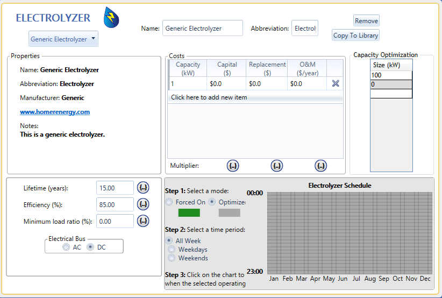
Task: Click Replacement cost cell $0.0
Action: tap(267, 84)
